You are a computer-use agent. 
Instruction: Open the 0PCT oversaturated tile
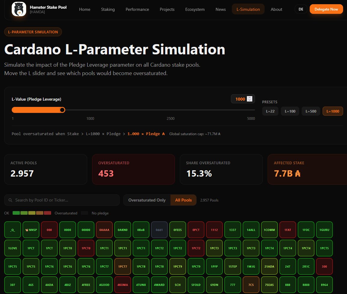tap(196, 230)
